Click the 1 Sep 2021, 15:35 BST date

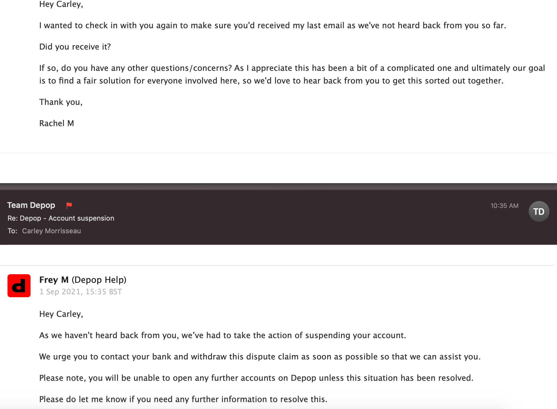pos(81,292)
